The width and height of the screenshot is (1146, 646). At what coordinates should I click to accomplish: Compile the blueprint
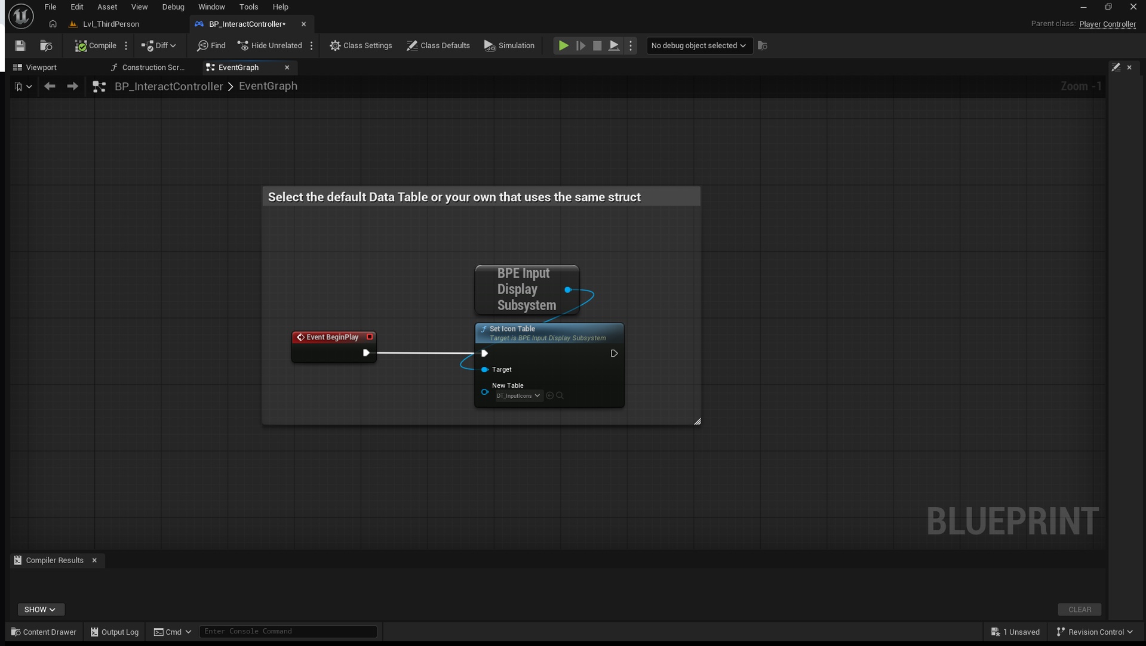[96, 45]
